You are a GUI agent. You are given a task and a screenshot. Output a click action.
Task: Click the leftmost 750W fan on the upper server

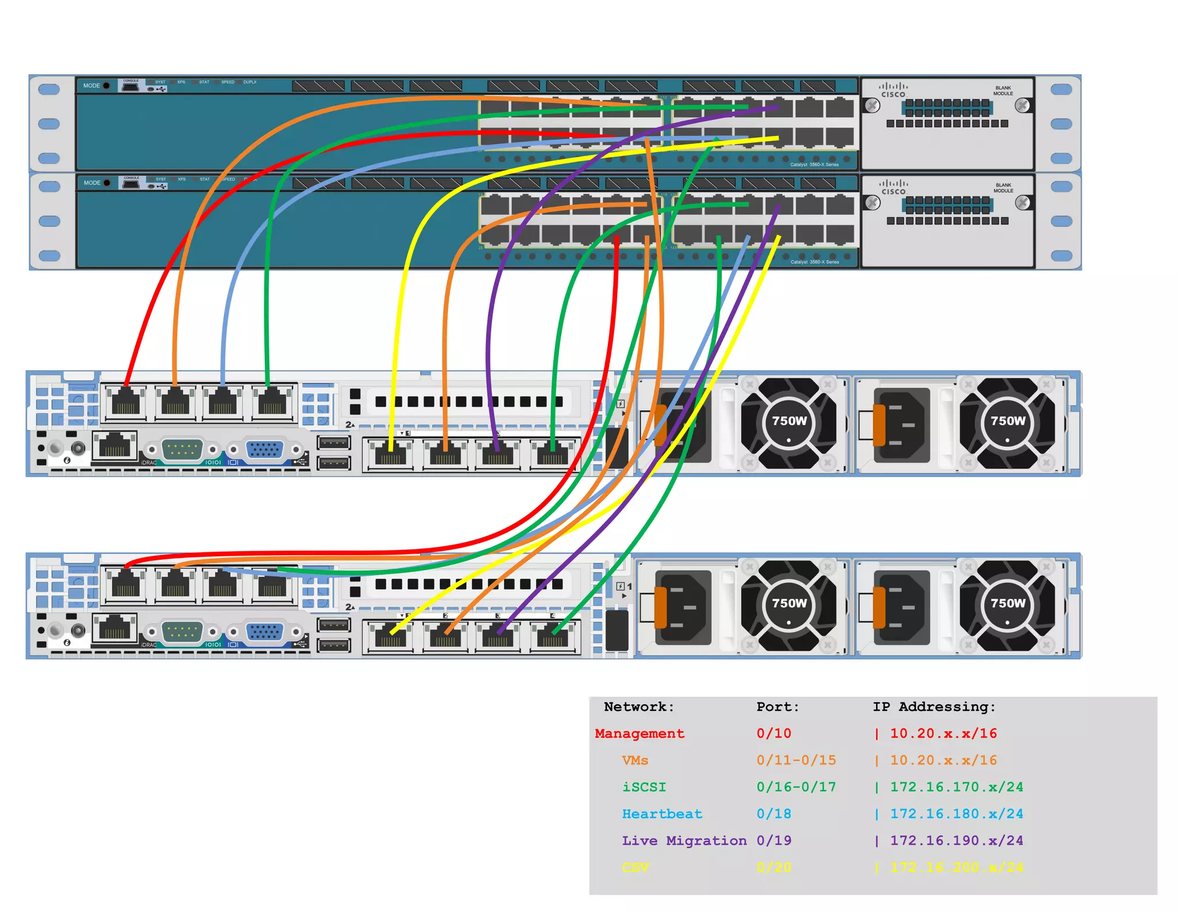[x=789, y=422]
